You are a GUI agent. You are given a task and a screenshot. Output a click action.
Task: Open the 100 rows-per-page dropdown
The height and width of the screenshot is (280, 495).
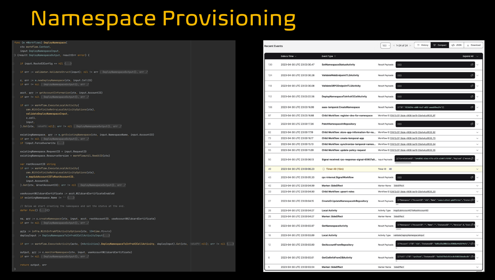click(386, 45)
